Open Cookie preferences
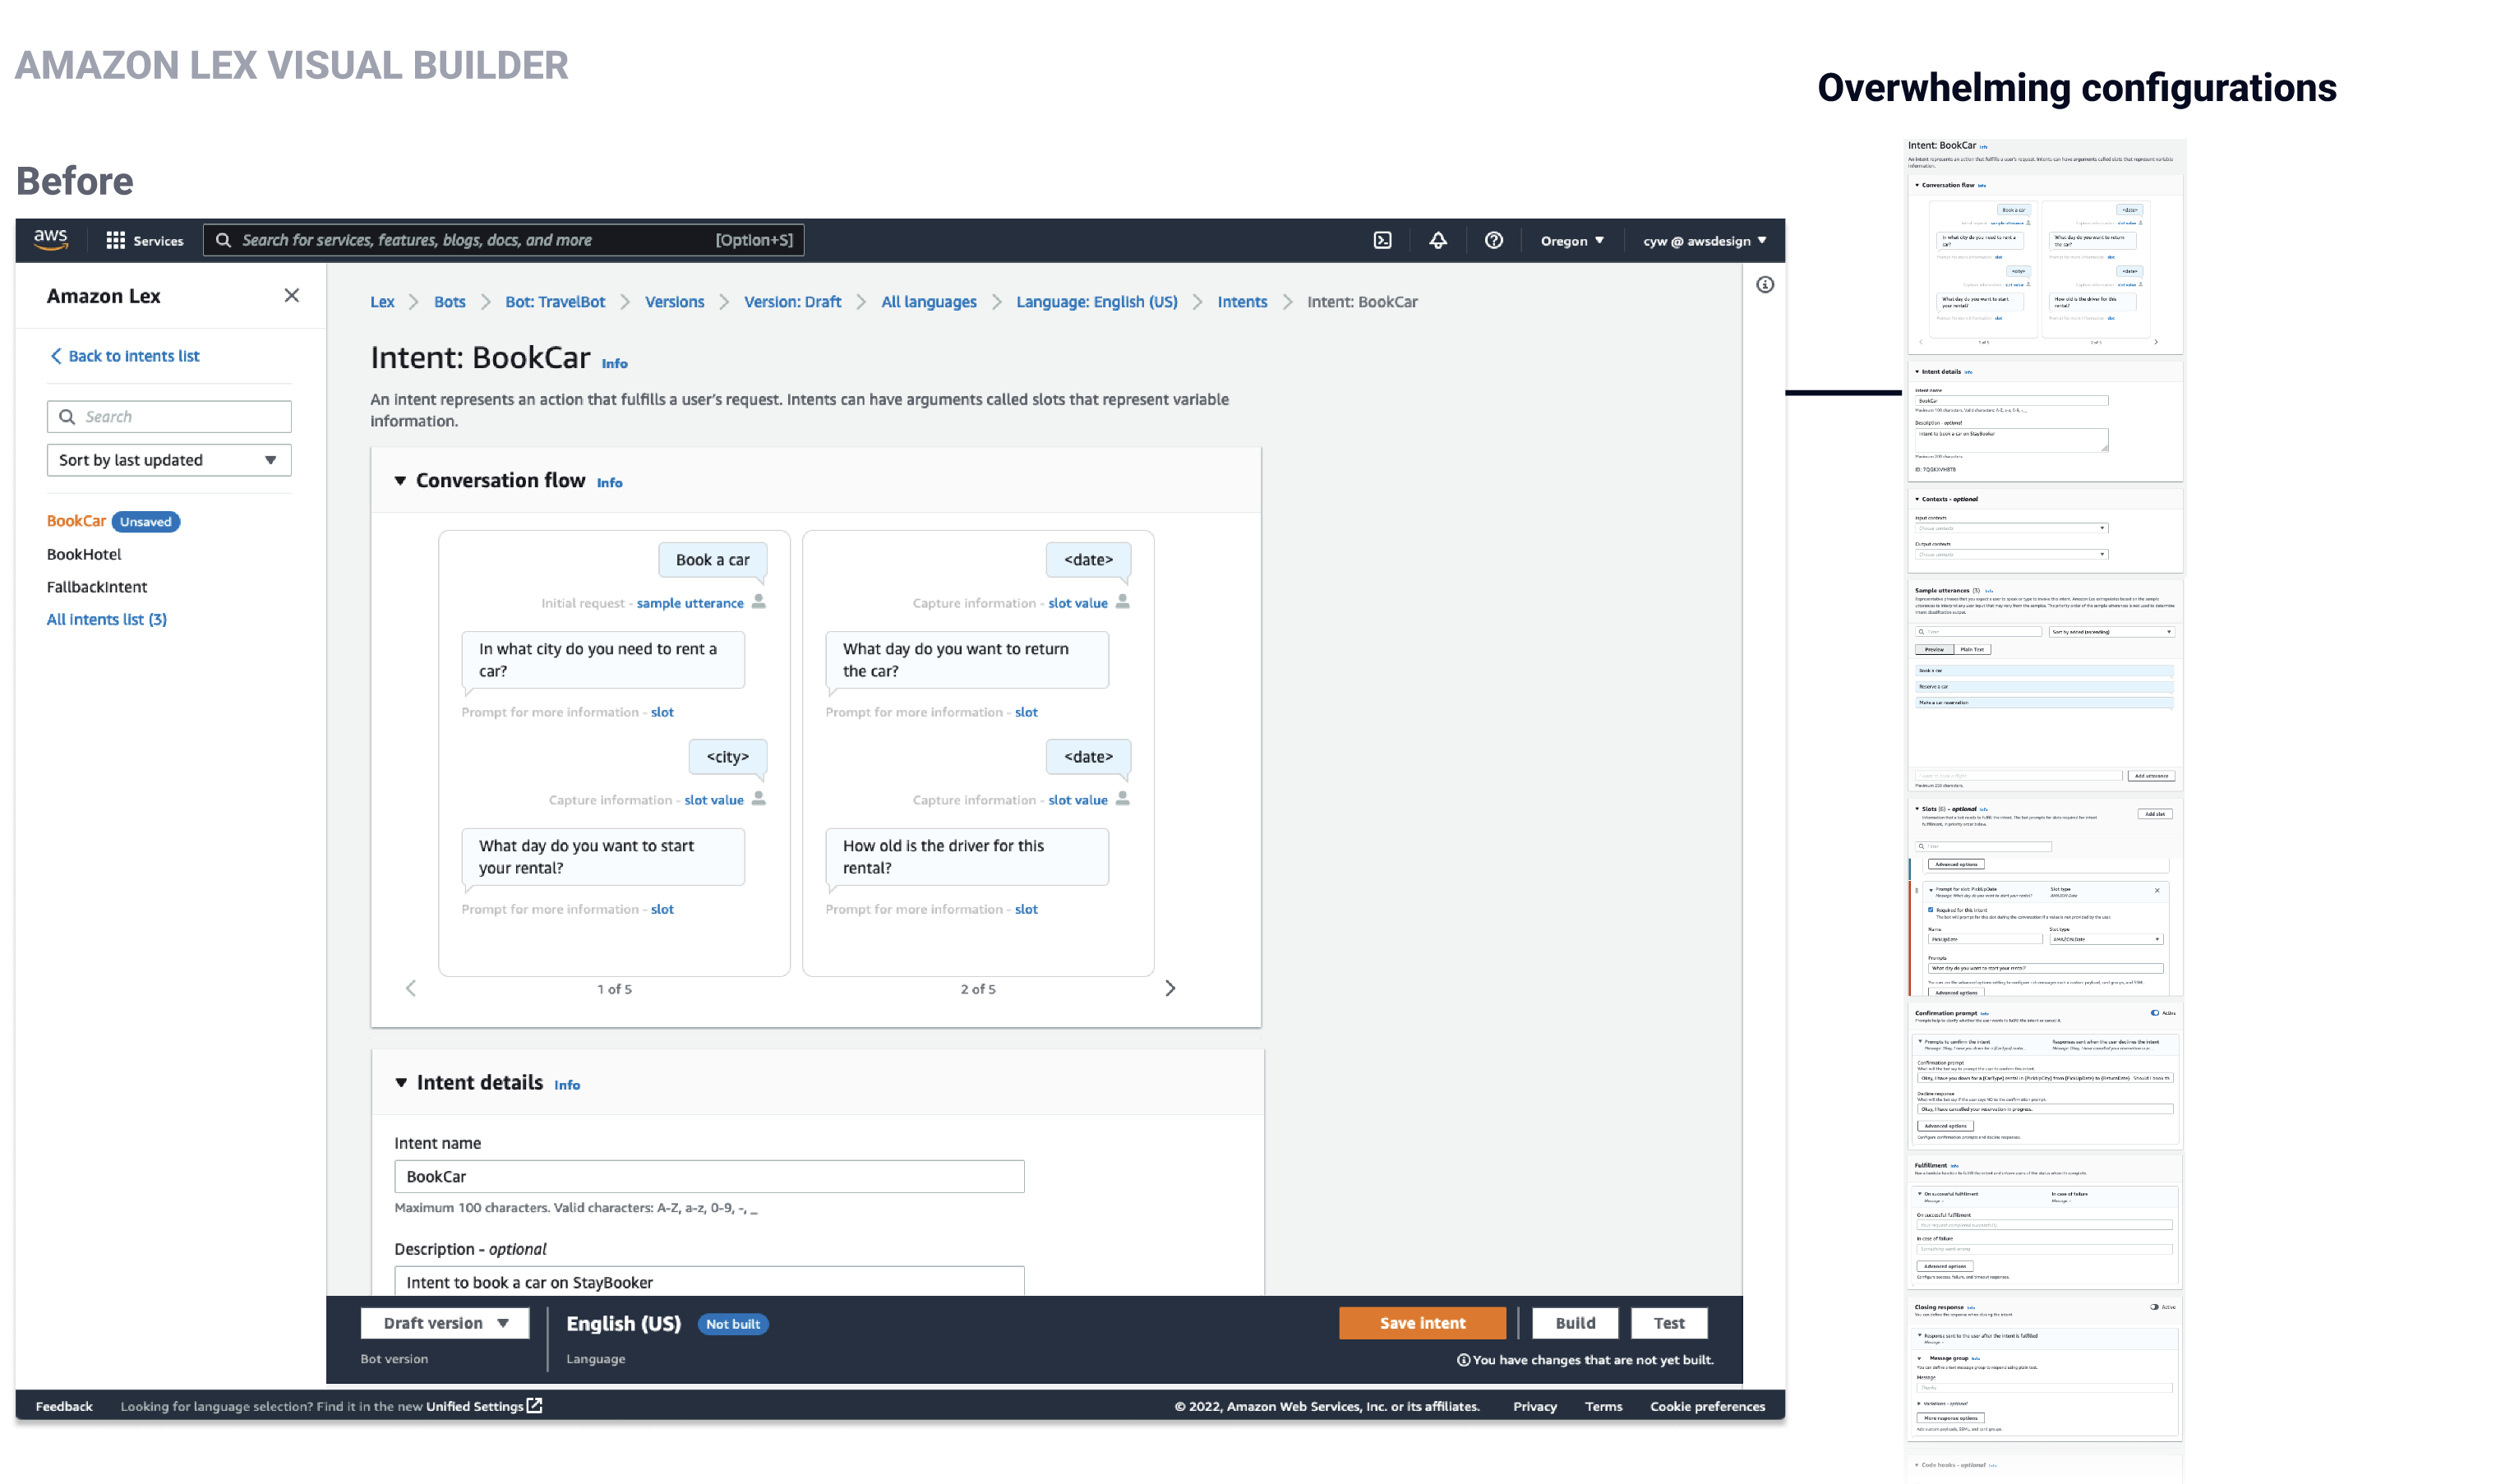Viewport: 2510px width, 1484px height. coord(1707,1406)
